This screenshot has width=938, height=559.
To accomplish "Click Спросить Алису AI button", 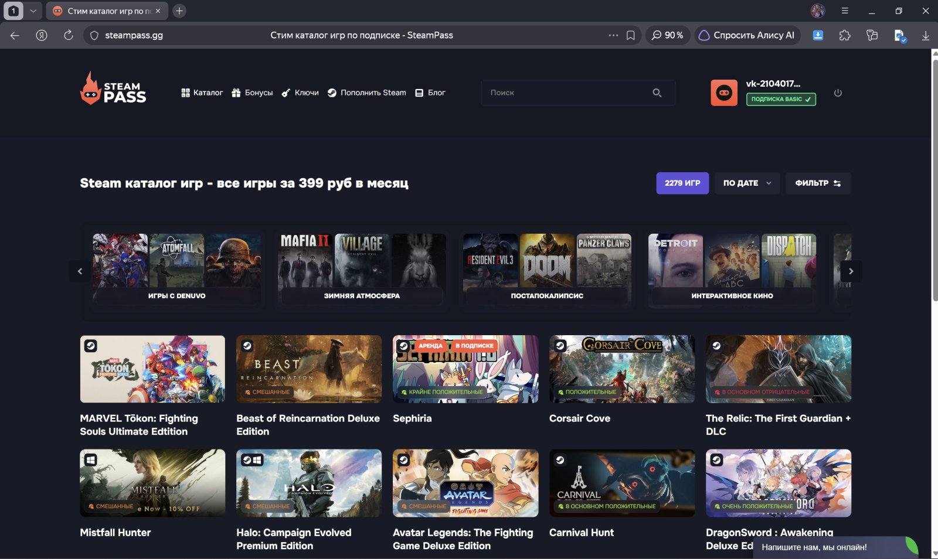I will point(747,35).
